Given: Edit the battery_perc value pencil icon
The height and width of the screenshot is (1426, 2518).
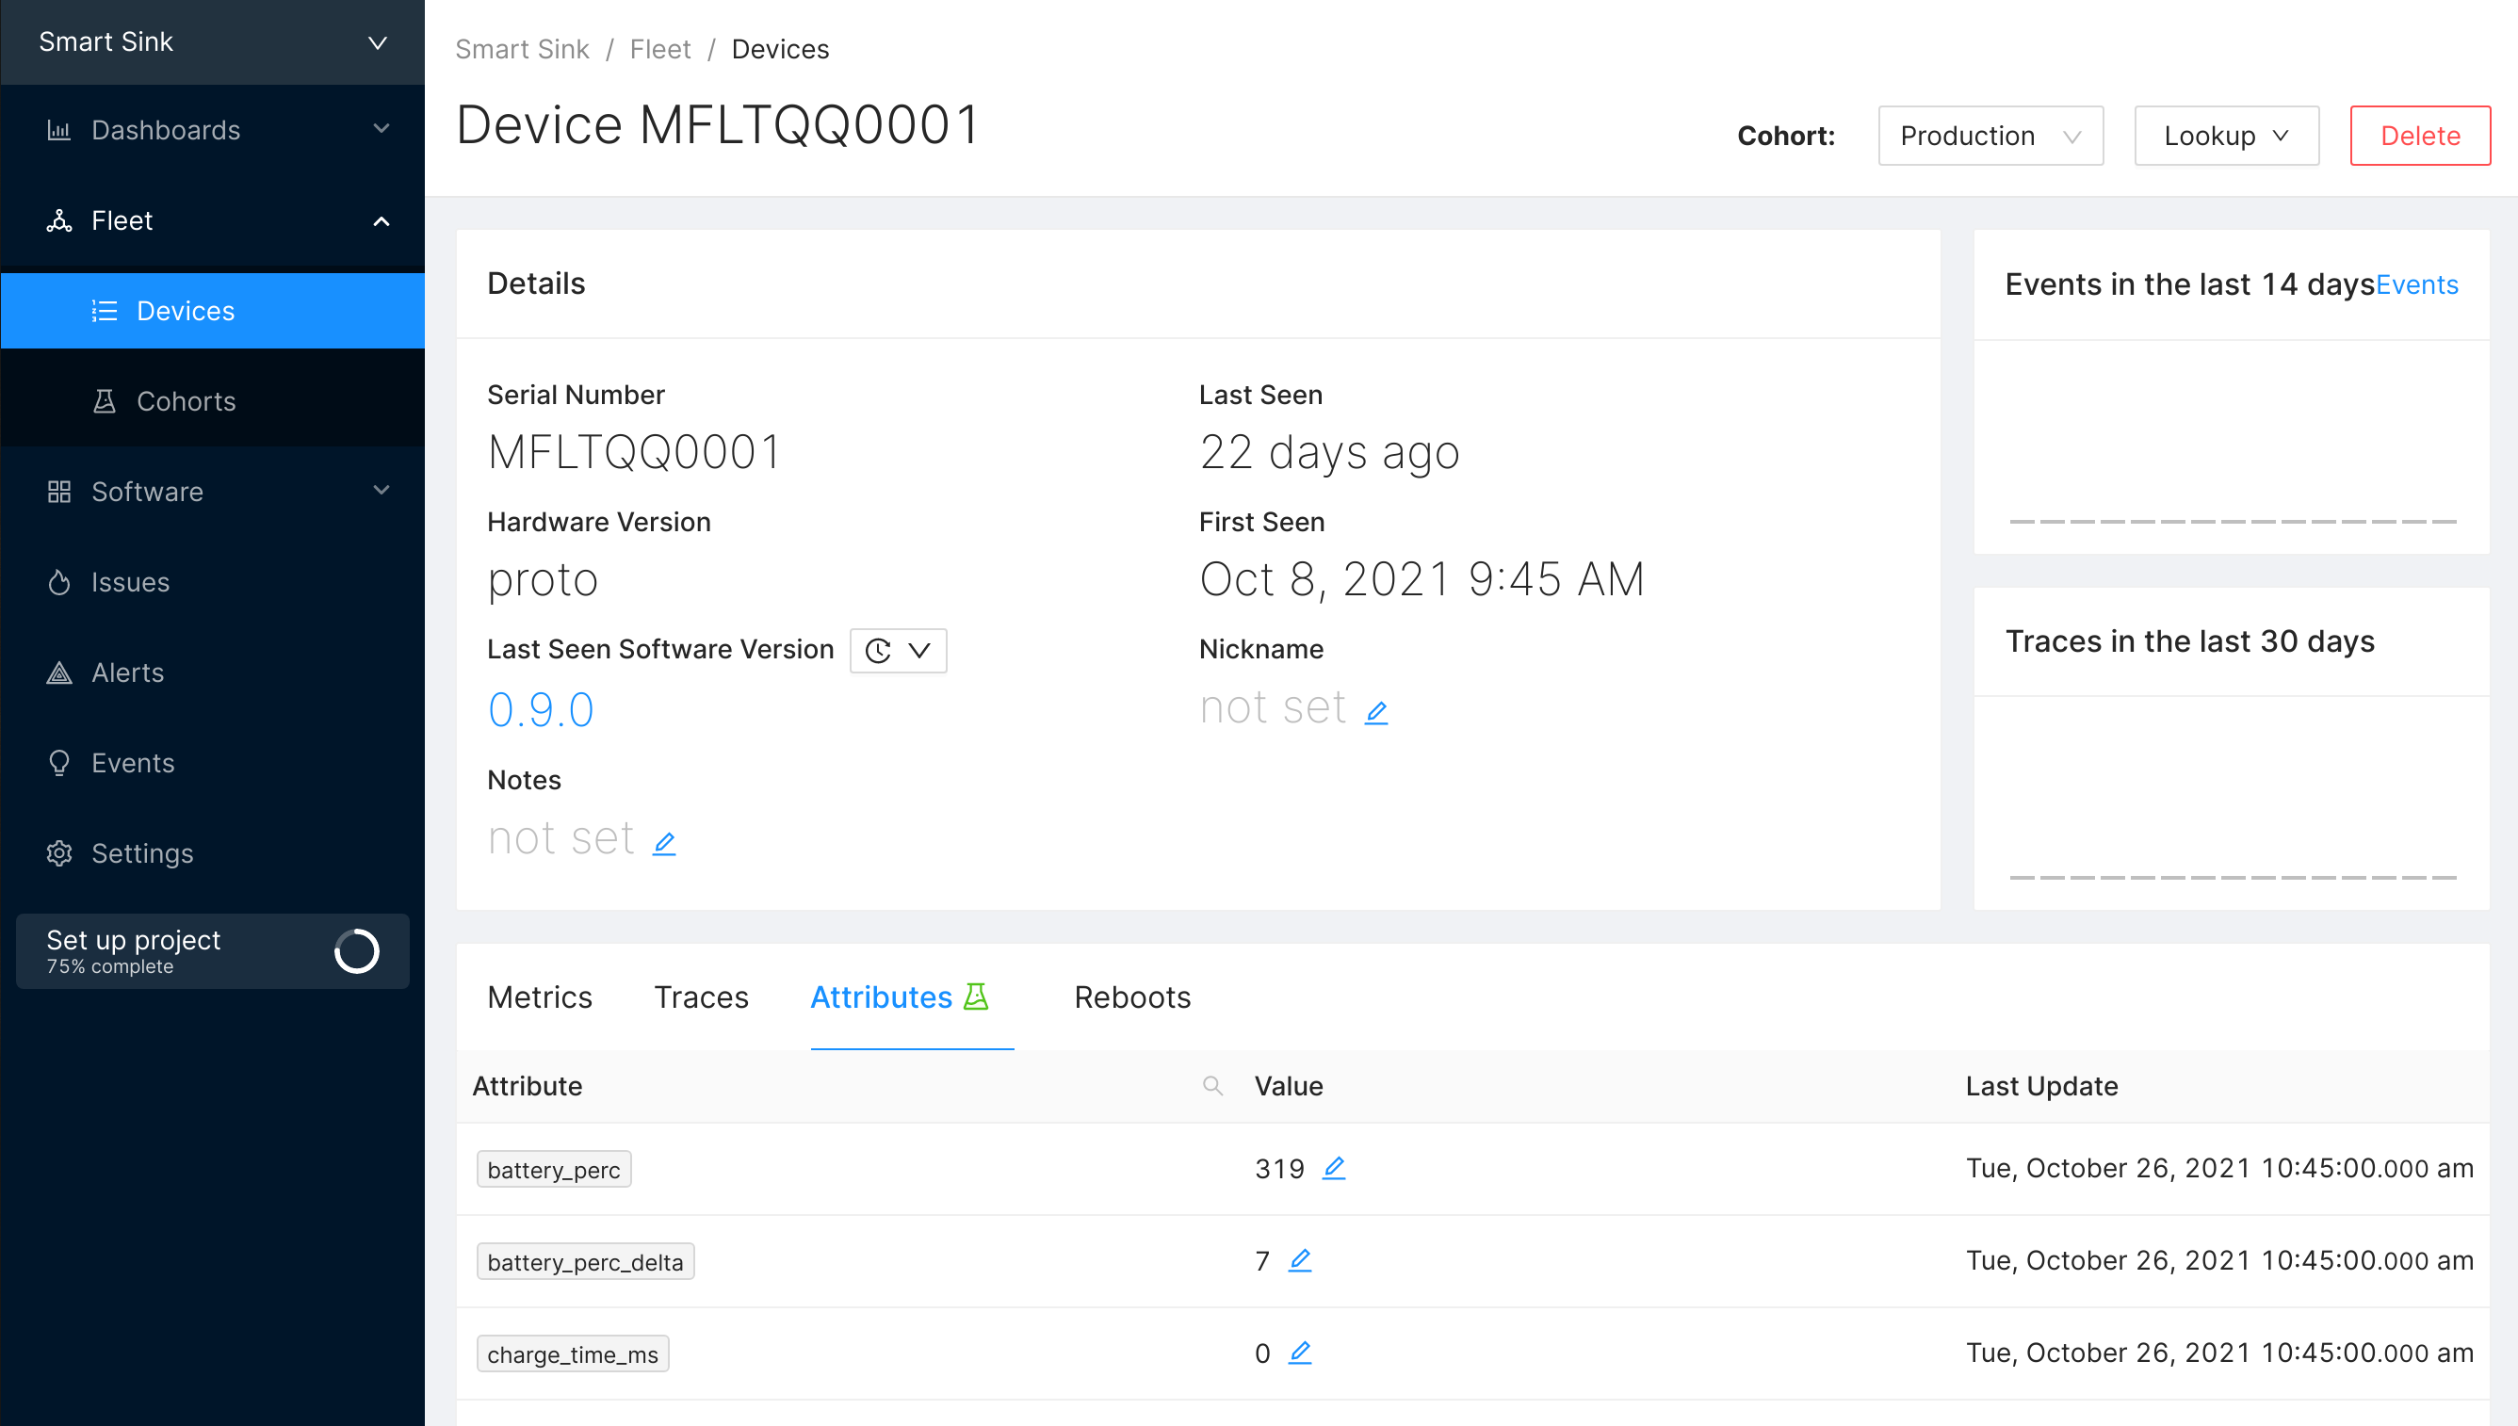Looking at the screenshot, I should tap(1333, 1167).
